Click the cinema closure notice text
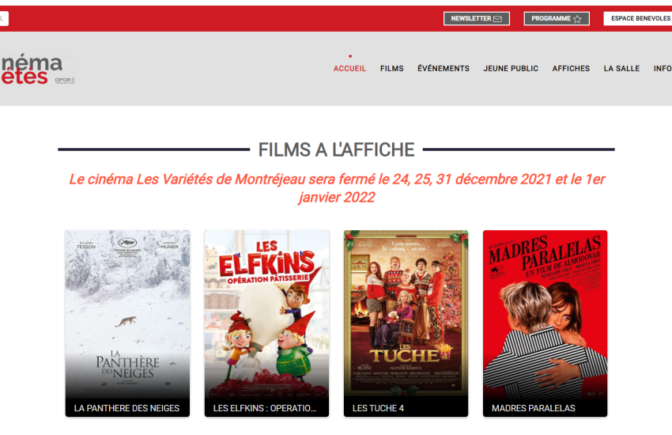 [x=337, y=188]
